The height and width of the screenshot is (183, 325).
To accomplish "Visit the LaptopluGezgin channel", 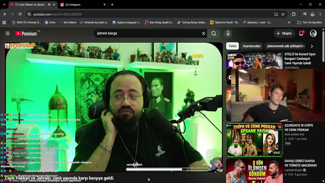I will click(x=295, y=170).
